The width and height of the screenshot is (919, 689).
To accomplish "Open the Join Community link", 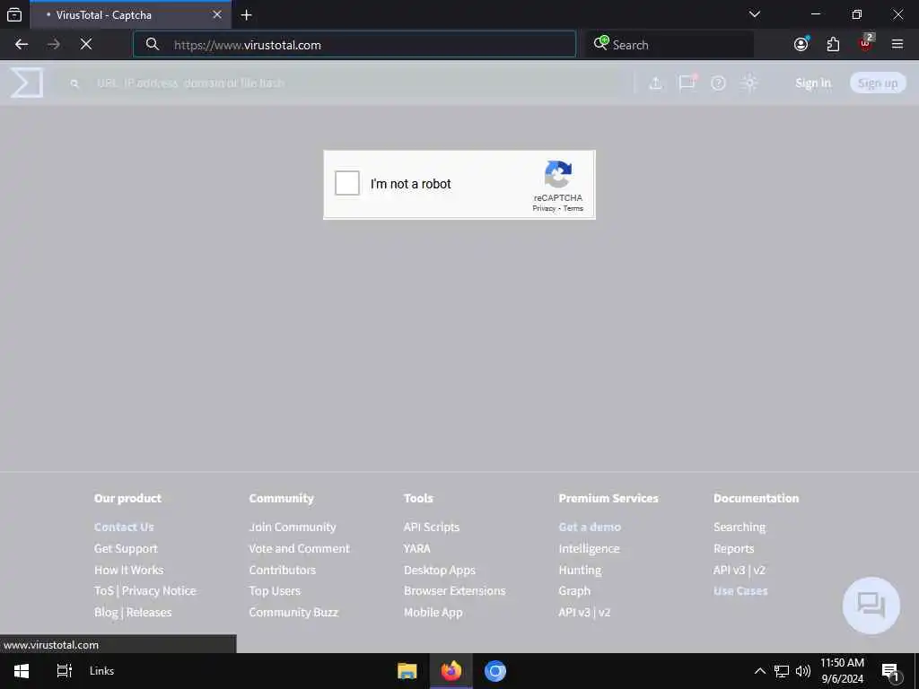I will (x=293, y=527).
